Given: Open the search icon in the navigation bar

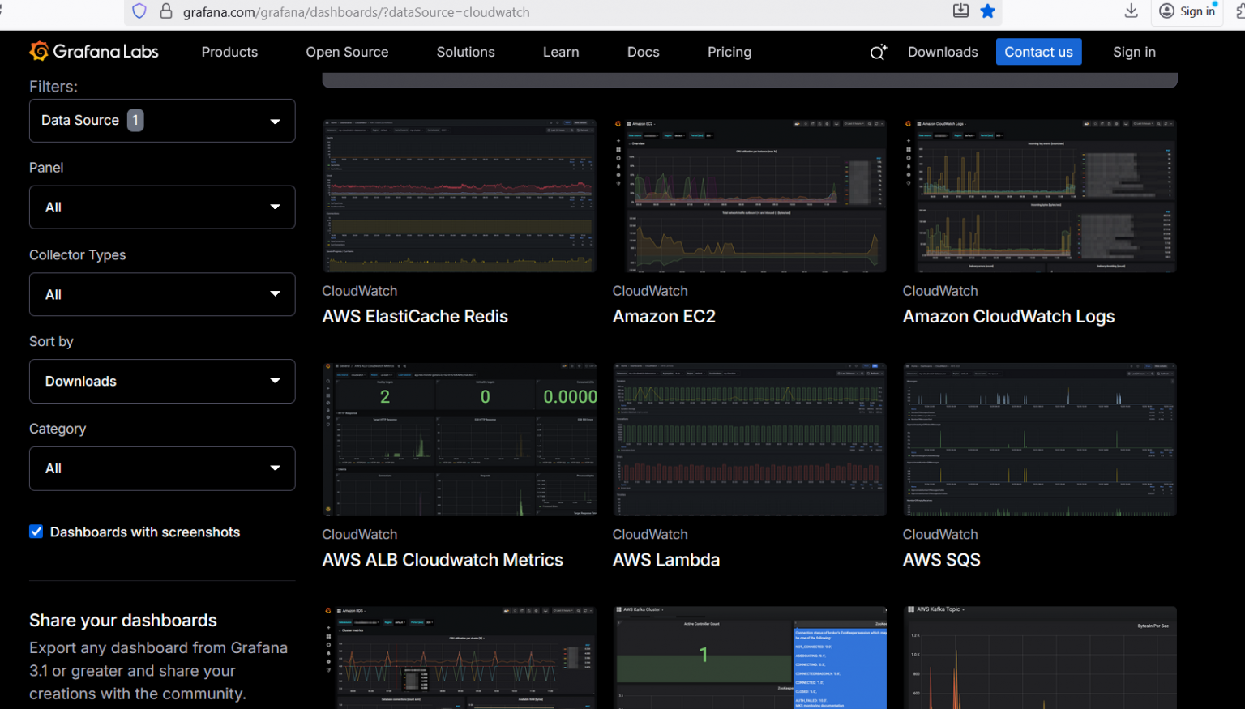Looking at the screenshot, I should click(x=878, y=51).
